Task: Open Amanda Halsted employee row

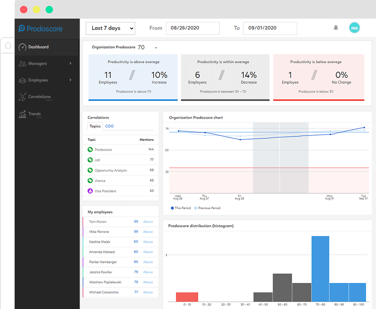Action: click(121, 252)
